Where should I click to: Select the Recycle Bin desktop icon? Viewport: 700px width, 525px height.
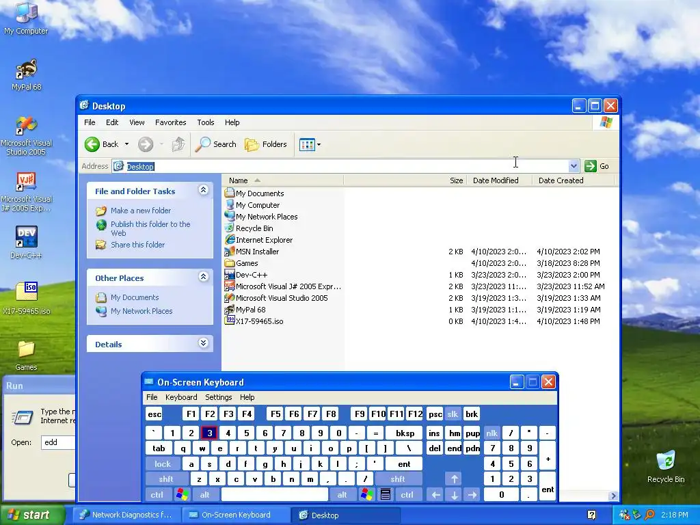point(666,466)
